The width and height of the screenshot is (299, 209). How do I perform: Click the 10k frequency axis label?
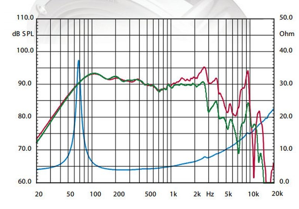click(254, 194)
